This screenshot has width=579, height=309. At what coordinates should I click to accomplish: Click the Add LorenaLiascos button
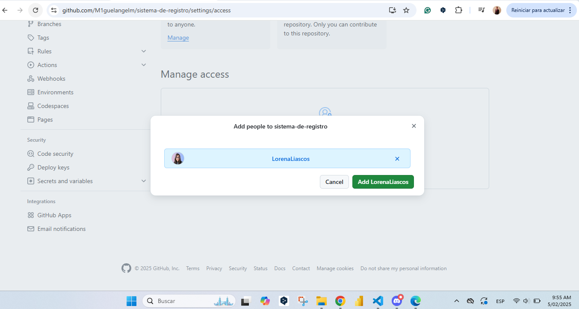(x=383, y=182)
